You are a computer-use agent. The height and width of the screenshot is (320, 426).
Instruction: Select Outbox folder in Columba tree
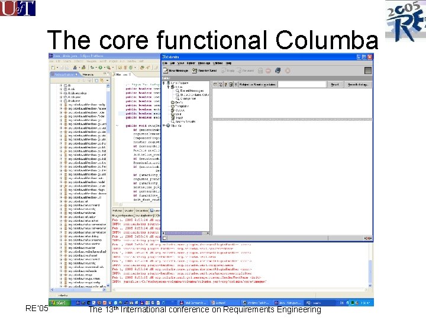pyautogui.click(x=177, y=110)
